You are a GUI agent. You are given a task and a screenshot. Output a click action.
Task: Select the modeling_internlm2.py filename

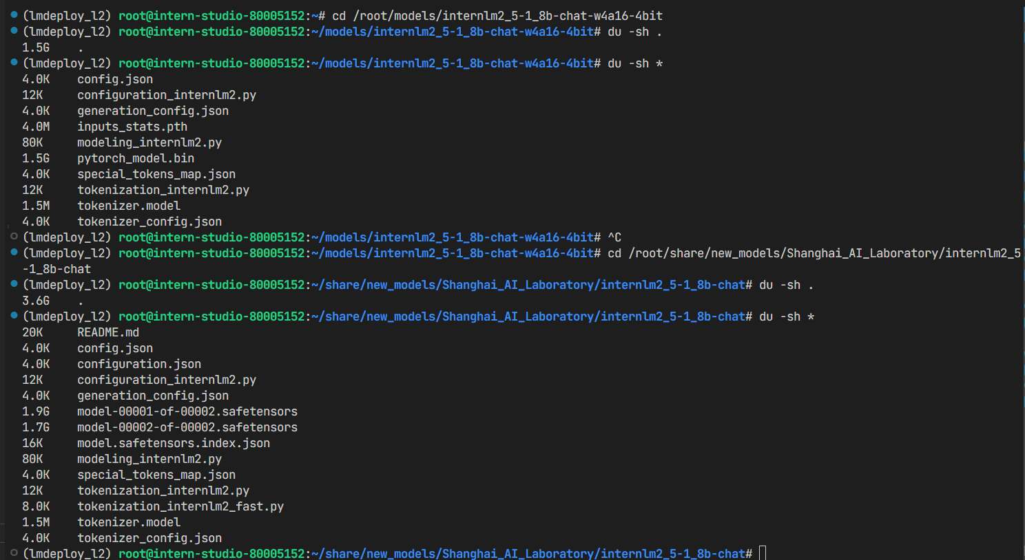click(x=149, y=142)
